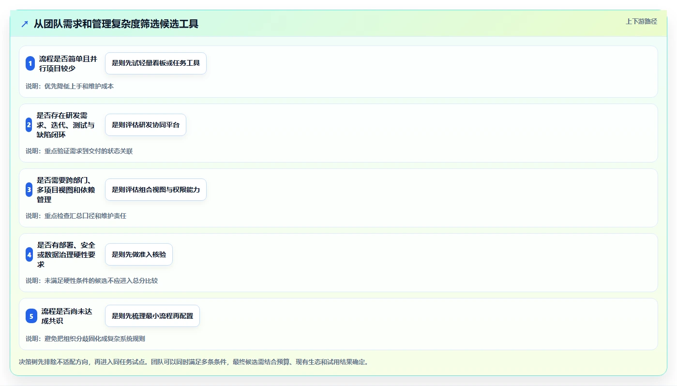
Task: Click question 流程是否简单且并行项目较少
Action: (68, 63)
